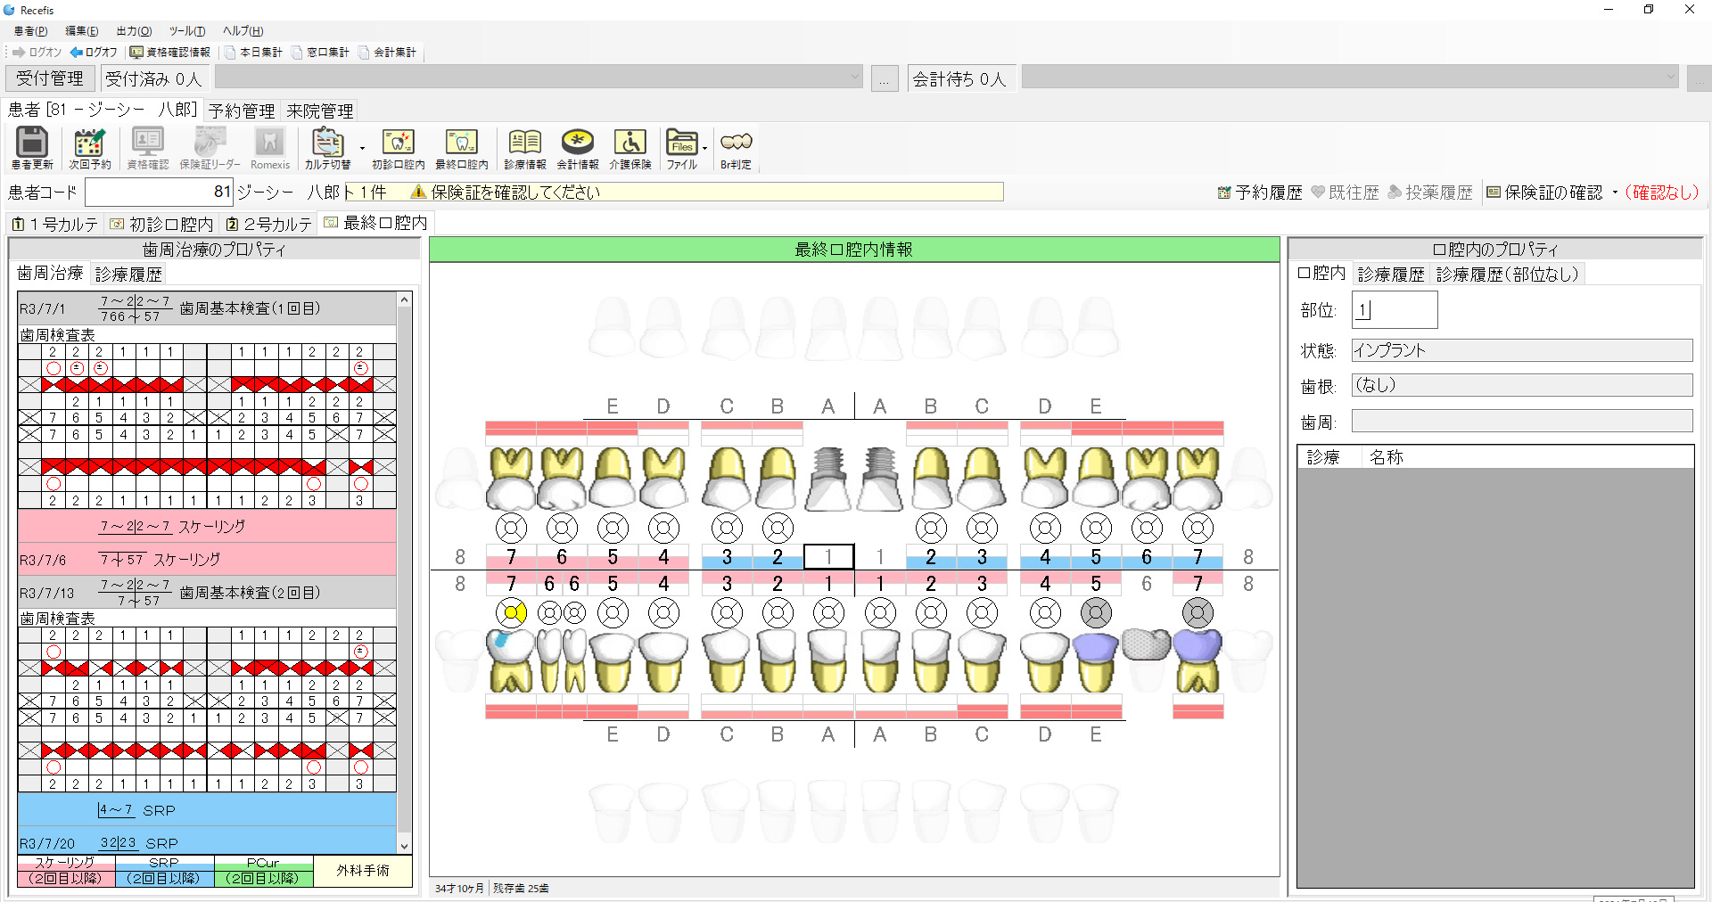Open the 歯根 (なし) dropdown
This screenshot has height=902, width=1712.
point(1522,385)
